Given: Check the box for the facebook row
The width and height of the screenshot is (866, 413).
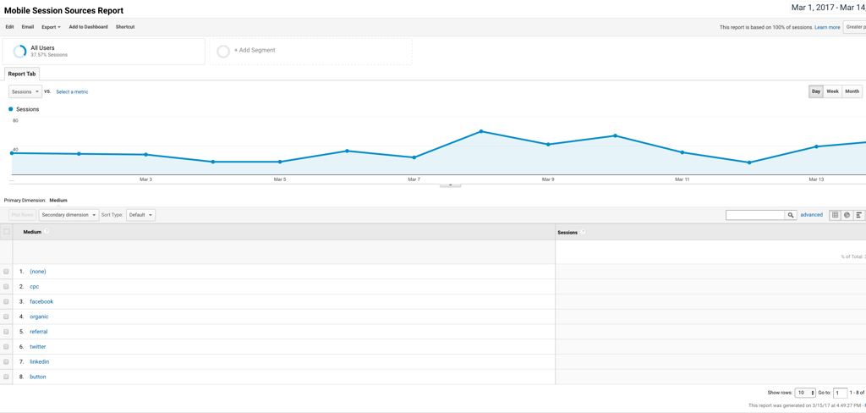Looking at the screenshot, I should (6, 301).
